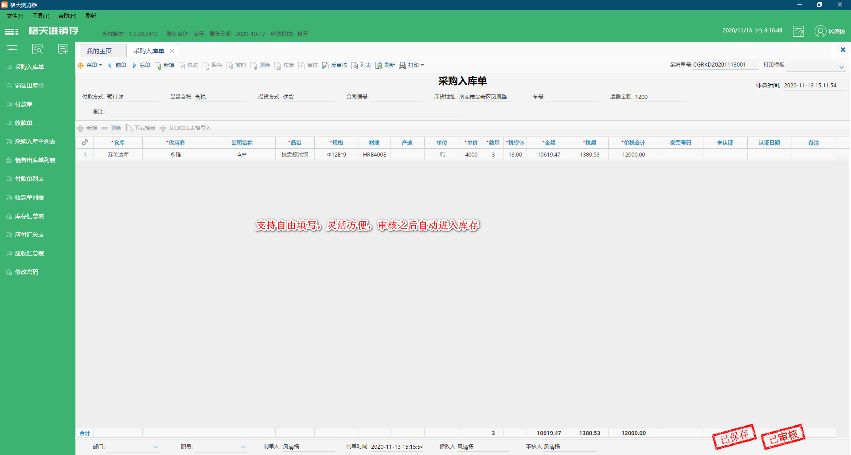The width and height of the screenshot is (851, 455).
Task: Open the 工具(T) menu
Action: pos(41,16)
